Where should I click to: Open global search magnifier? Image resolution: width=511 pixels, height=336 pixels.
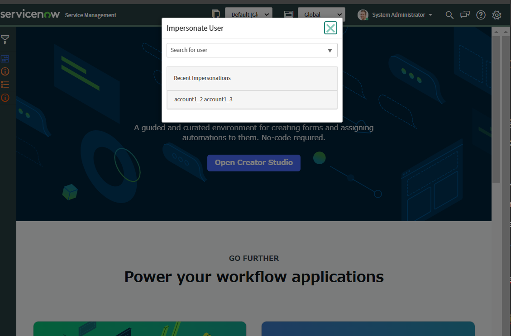pyautogui.click(x=449, y=15)
